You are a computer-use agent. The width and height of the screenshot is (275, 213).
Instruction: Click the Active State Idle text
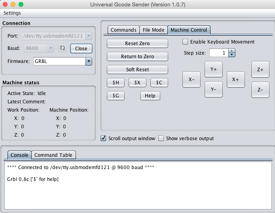tap(27, 93)
